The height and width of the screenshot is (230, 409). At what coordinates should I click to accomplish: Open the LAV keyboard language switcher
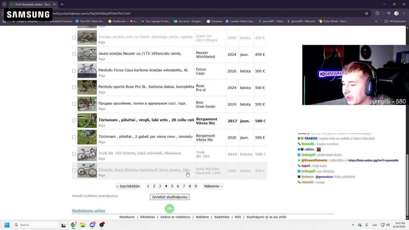(x=375, y=225)
